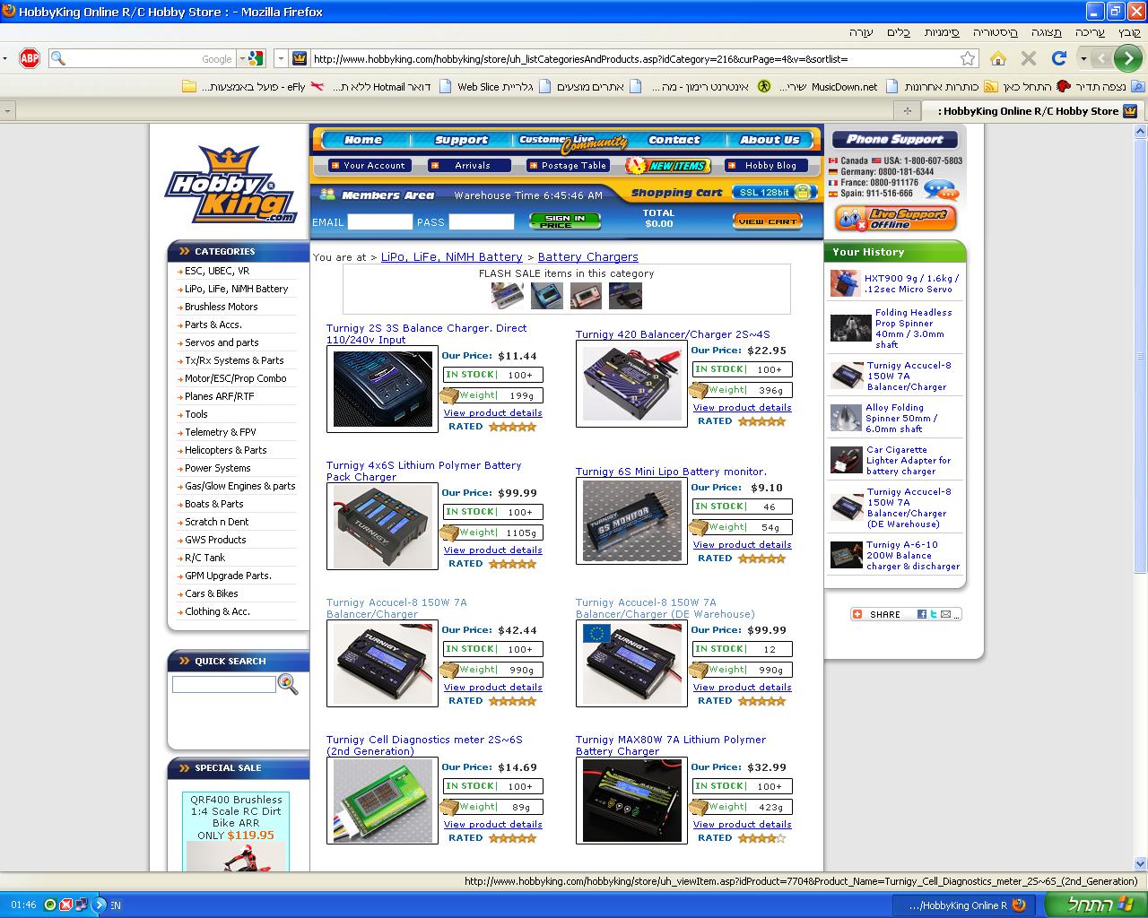Open the Contact navigation tab
The image size is (1148, 918).
pyautogui.click(x=674, y=140)
